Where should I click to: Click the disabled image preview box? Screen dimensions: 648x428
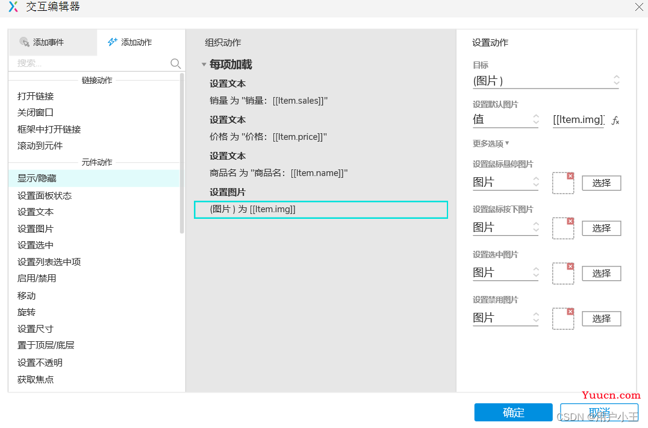(x=563, y=319)
